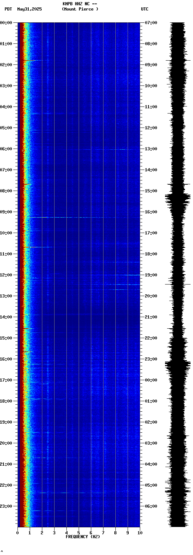Click the 08:00 UTC label on right axis
The image size is (193, 555).
[x=151, y=44]
